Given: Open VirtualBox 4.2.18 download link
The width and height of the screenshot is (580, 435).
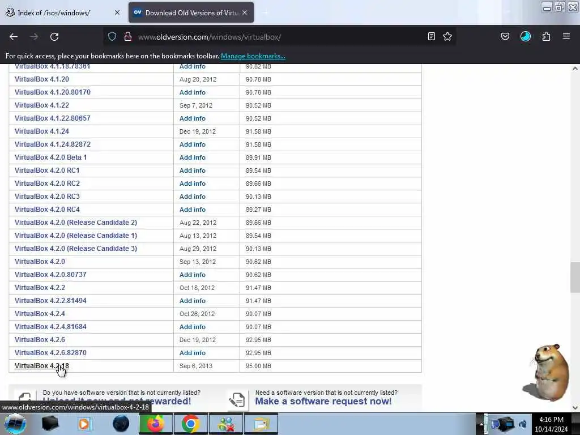Looking at the screenshot, I should coord(42,366).
